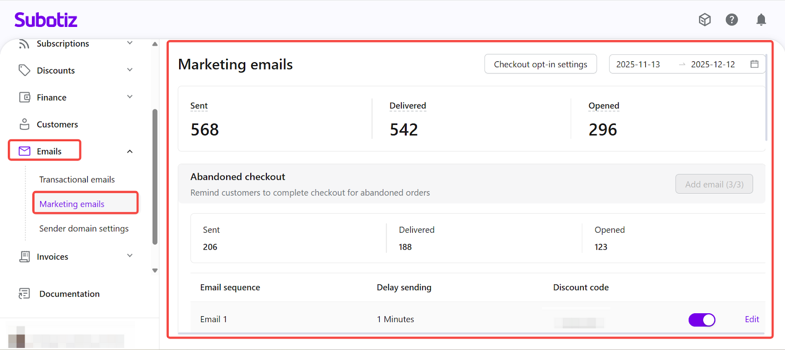The height and width of the screenshot is (350, 785).
Task: Expand the Discounts menu chevron
Action: point(130,70)
